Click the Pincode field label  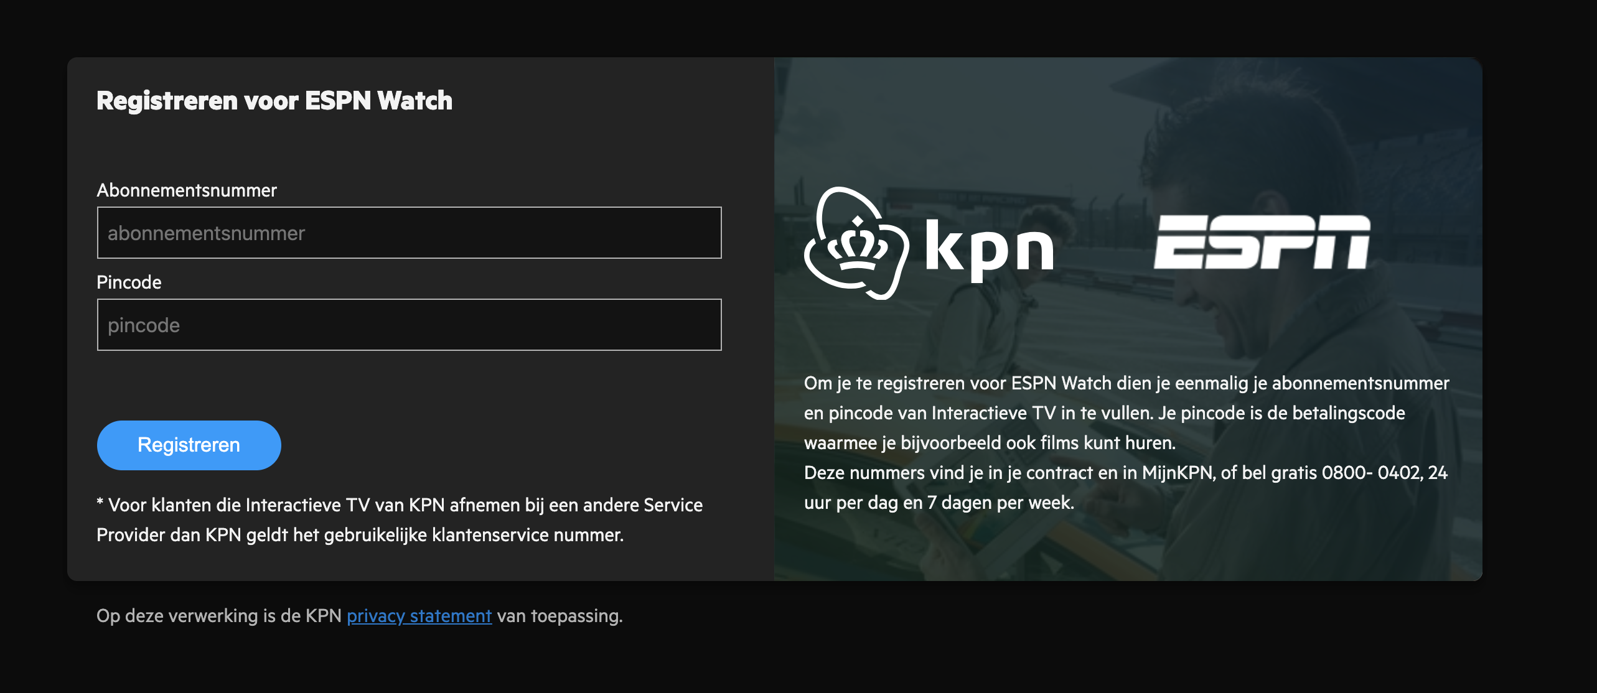point(129,282)
